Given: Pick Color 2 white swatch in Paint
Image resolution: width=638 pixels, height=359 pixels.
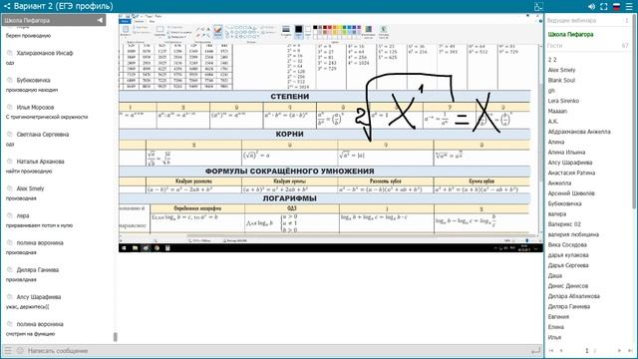Looking at the screenshot, I should point(308,31).
